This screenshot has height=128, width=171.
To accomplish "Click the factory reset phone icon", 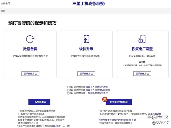I will pyautogui.click(x=142, y=39).
